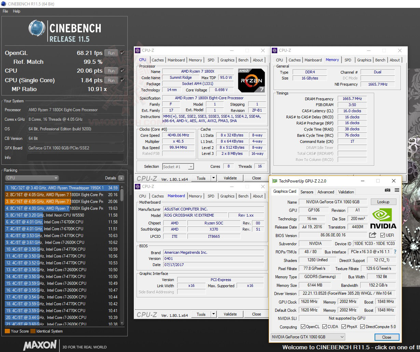Run the OpenGL benchmark in Cinebench

pyautogui.click(x=111, y=53)
